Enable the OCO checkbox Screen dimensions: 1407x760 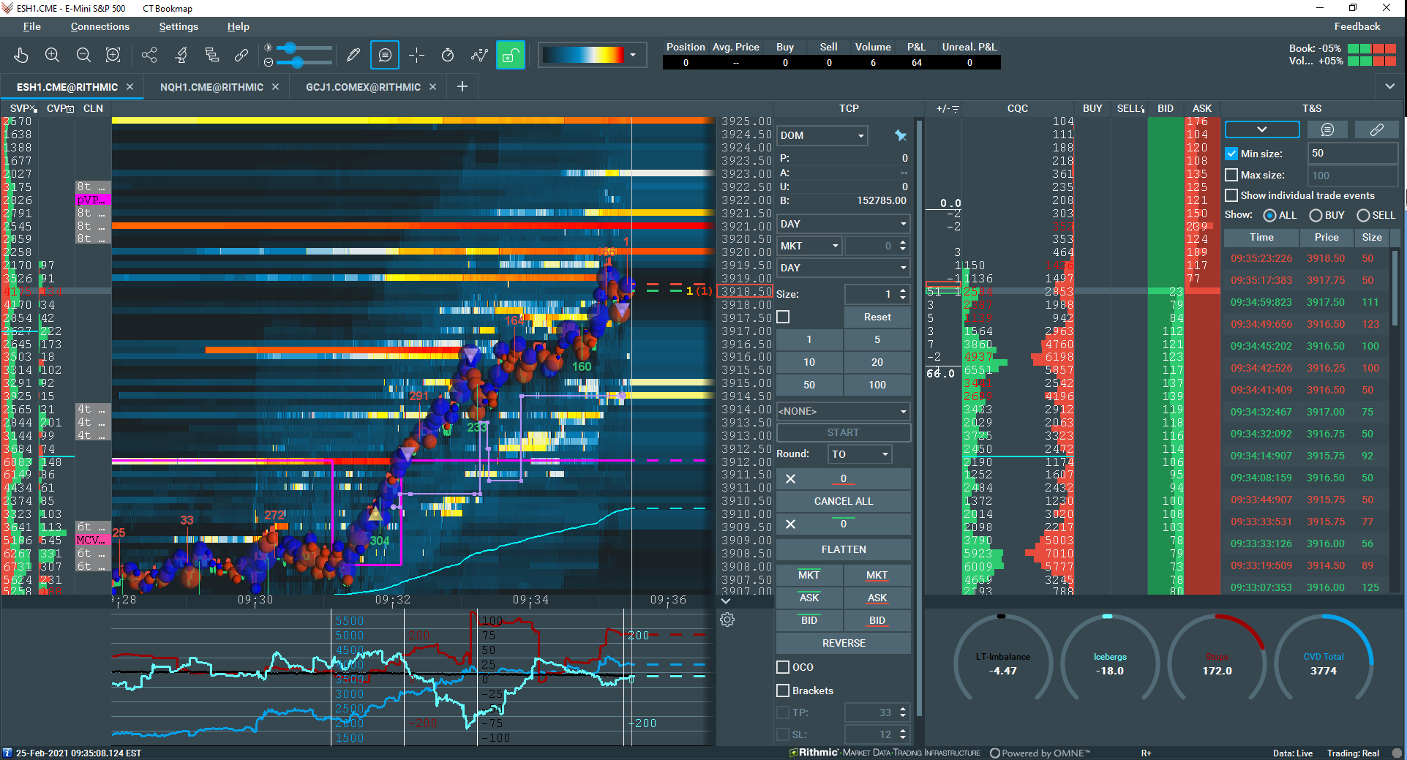pos(783,667)
